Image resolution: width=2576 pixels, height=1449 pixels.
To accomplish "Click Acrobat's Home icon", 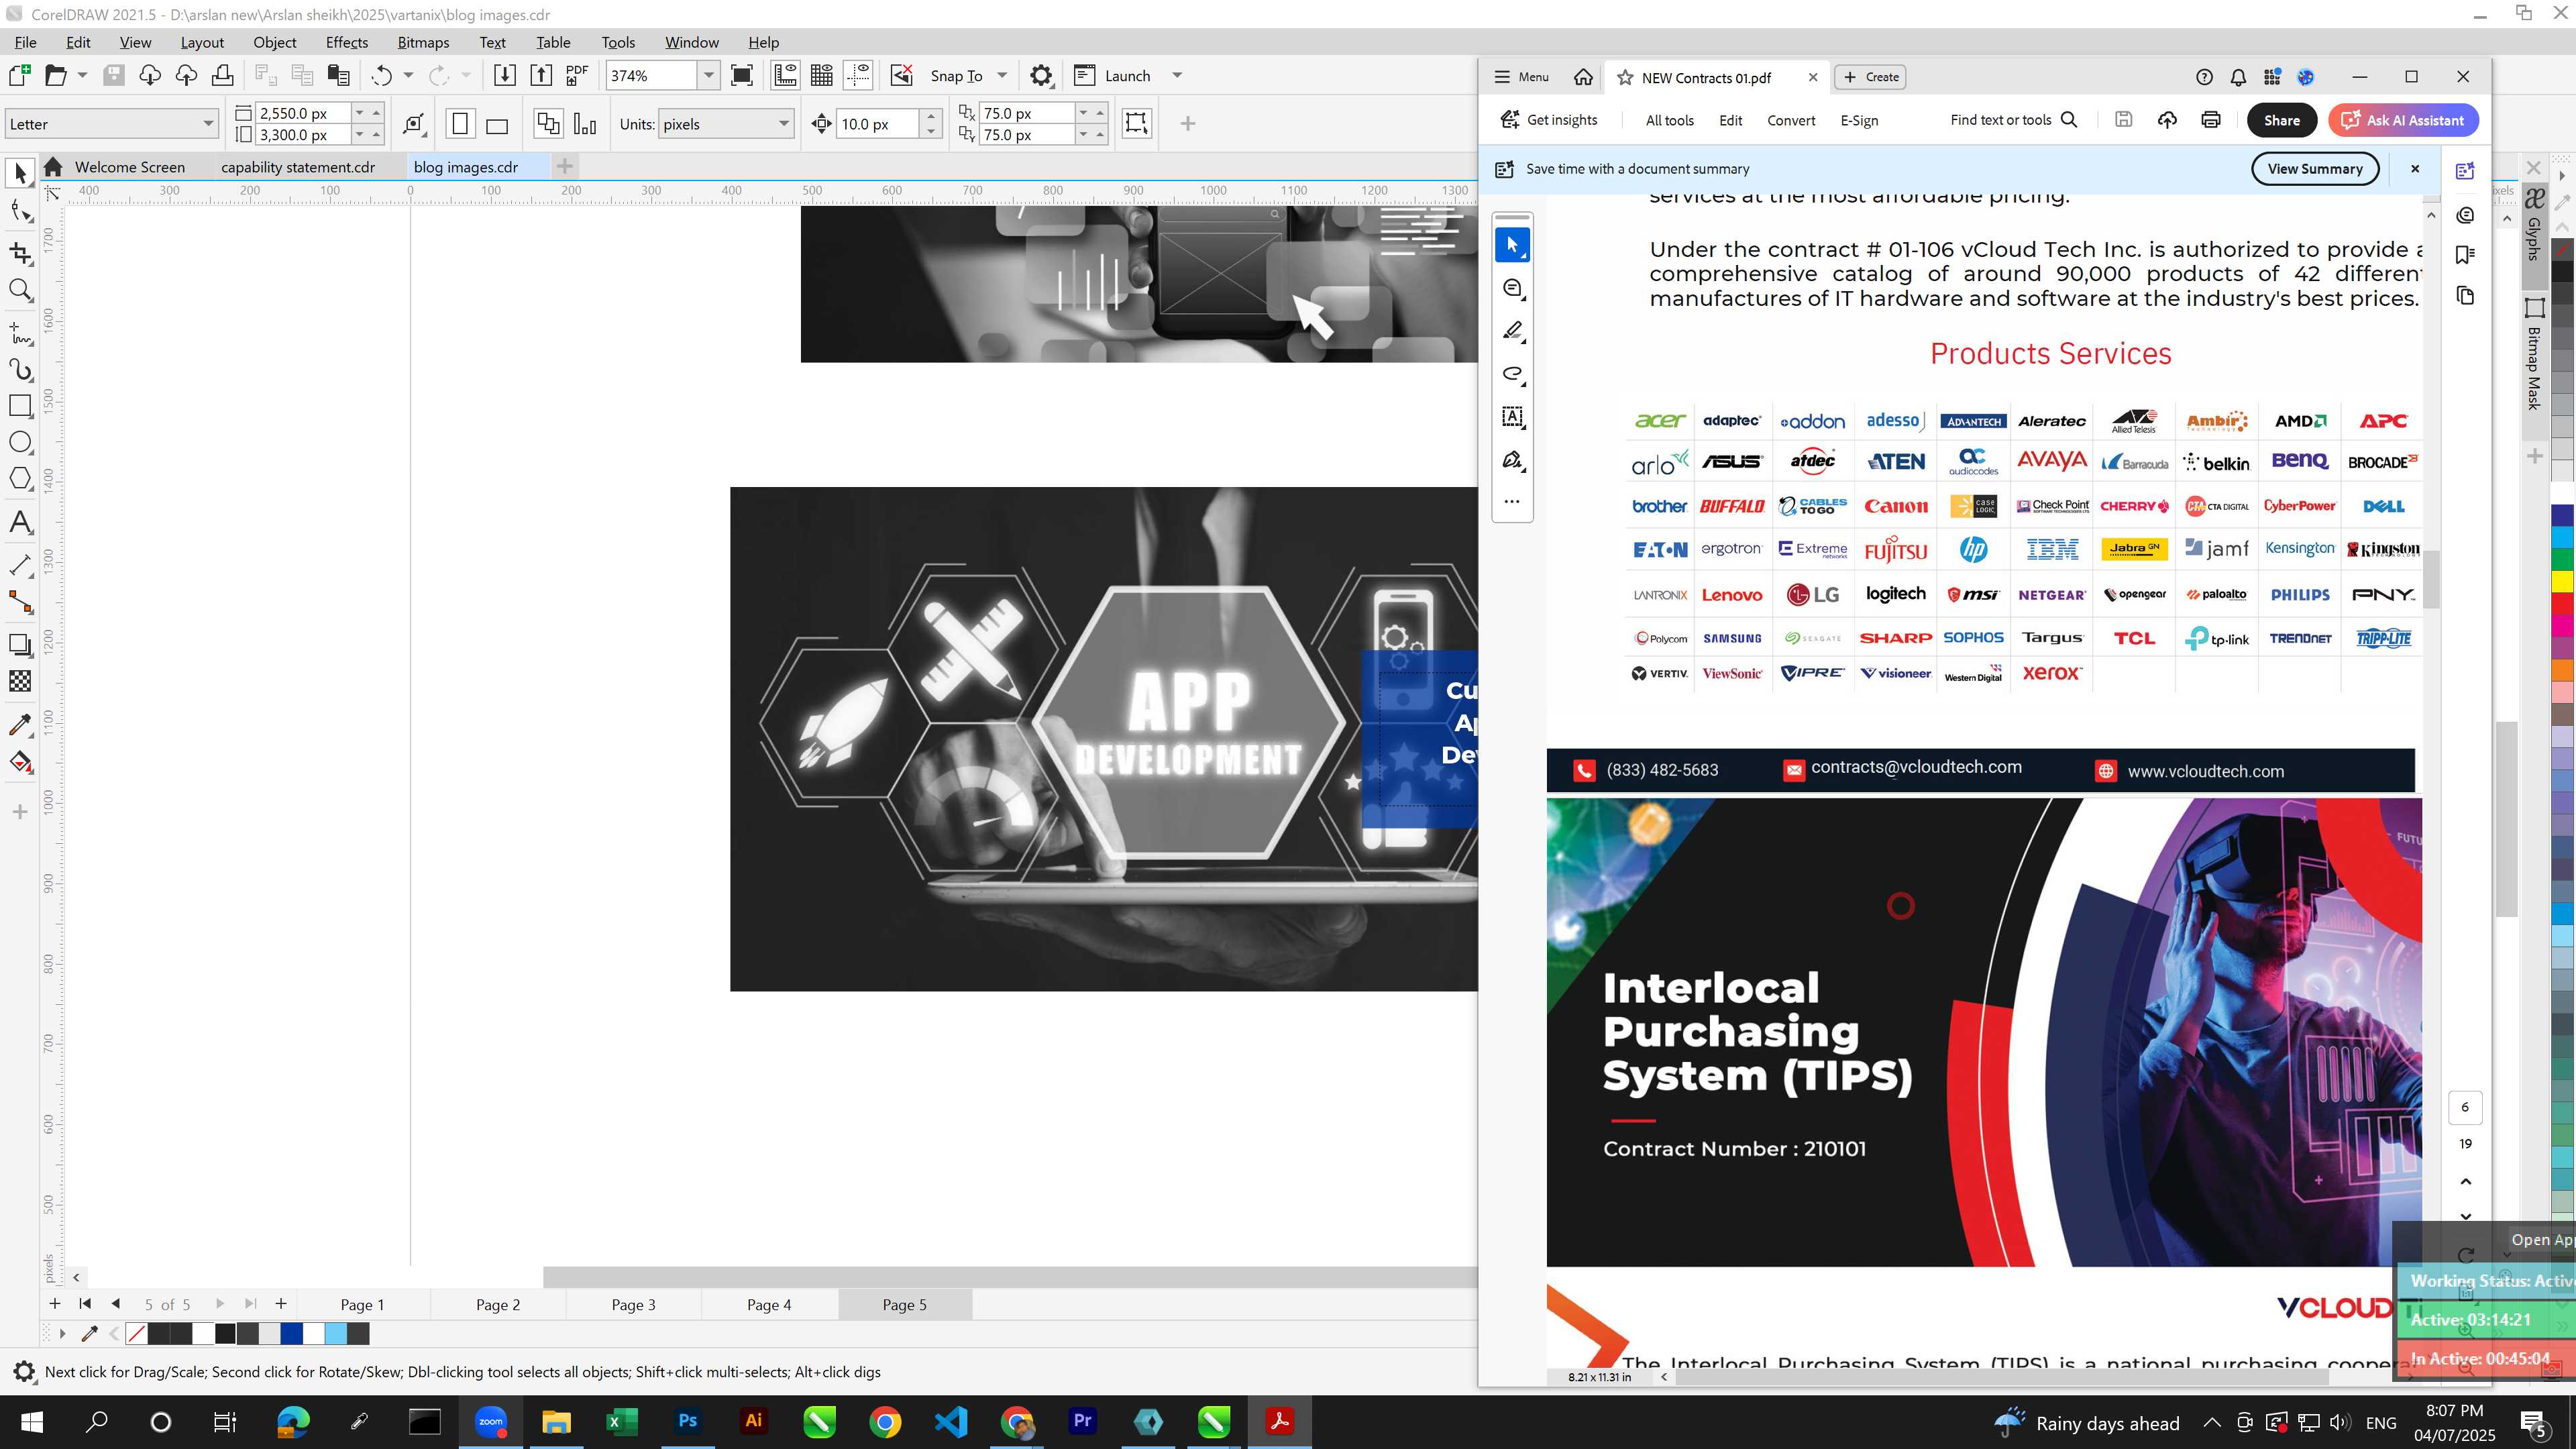I will [1583, 77].
